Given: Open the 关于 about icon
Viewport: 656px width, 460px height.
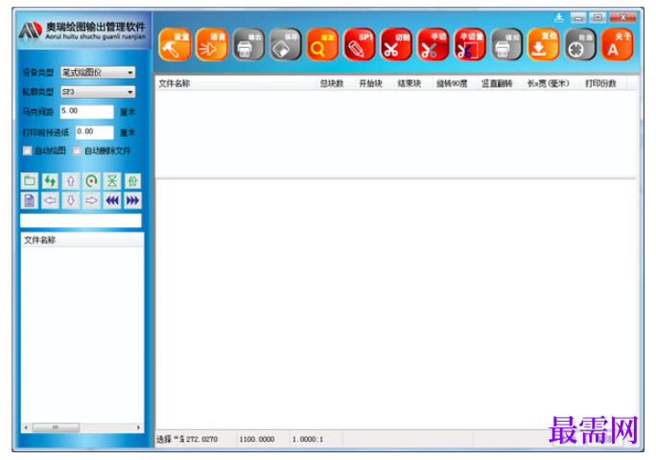Looking at the screenshot, I should coord(617,45).
